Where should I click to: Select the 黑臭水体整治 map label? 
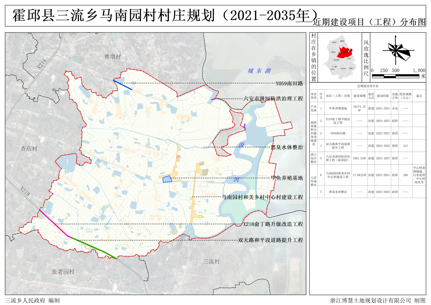pos(287,147)
